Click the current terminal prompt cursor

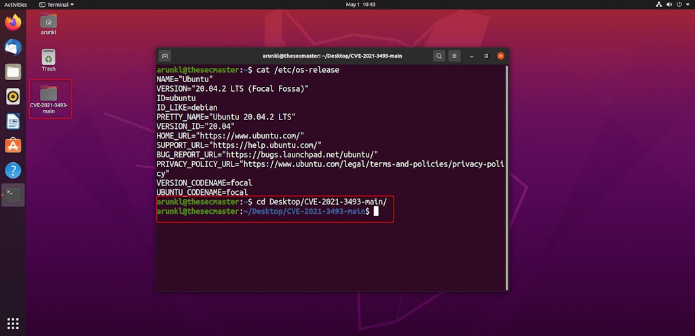tap(376, 211)
